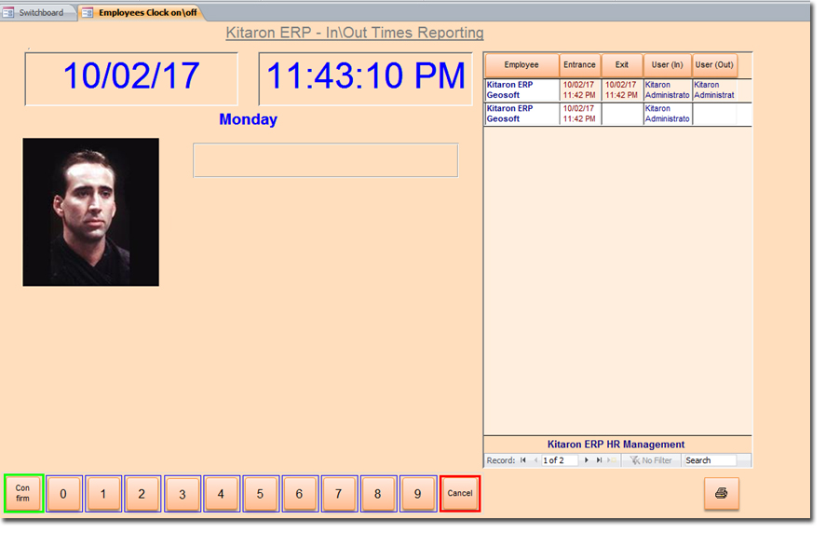Click the date field showing 10/02/17
Image resolution: width=826 pixels, height=534 pixels.
click(x=131, y=78)
